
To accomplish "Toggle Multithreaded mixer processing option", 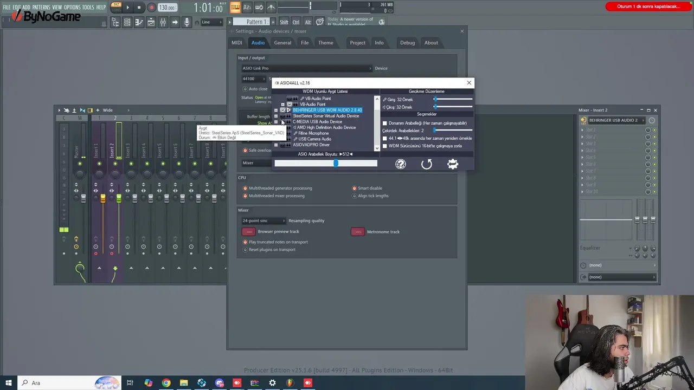I will (x=245, y=196).
